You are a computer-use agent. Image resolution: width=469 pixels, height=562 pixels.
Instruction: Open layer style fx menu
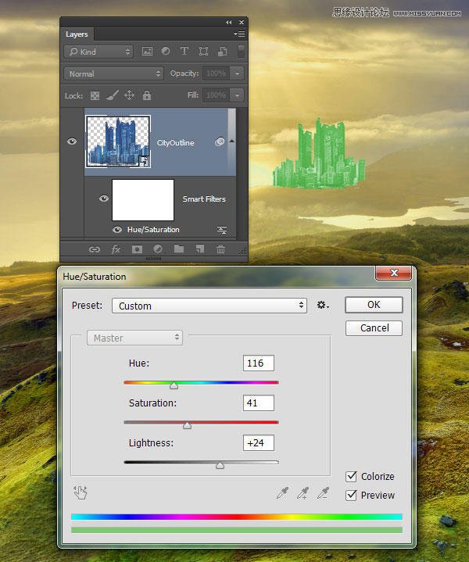point(116,249)
